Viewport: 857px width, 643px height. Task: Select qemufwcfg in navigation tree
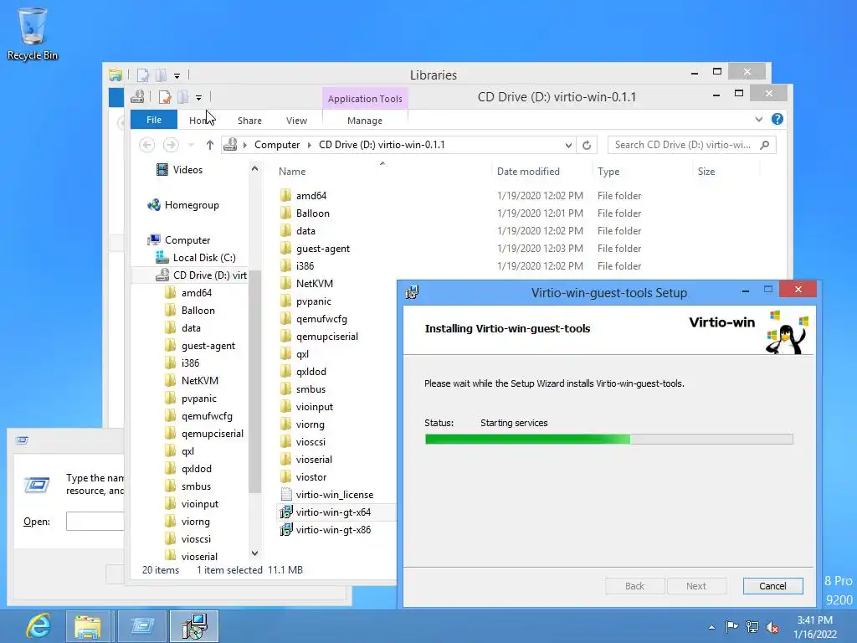tap(199, 416)
